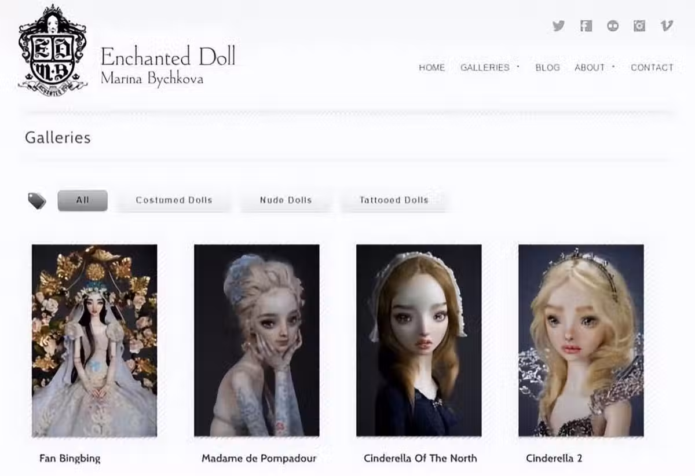Click the Cinderella Of The North caption

(x=420, y=459)
